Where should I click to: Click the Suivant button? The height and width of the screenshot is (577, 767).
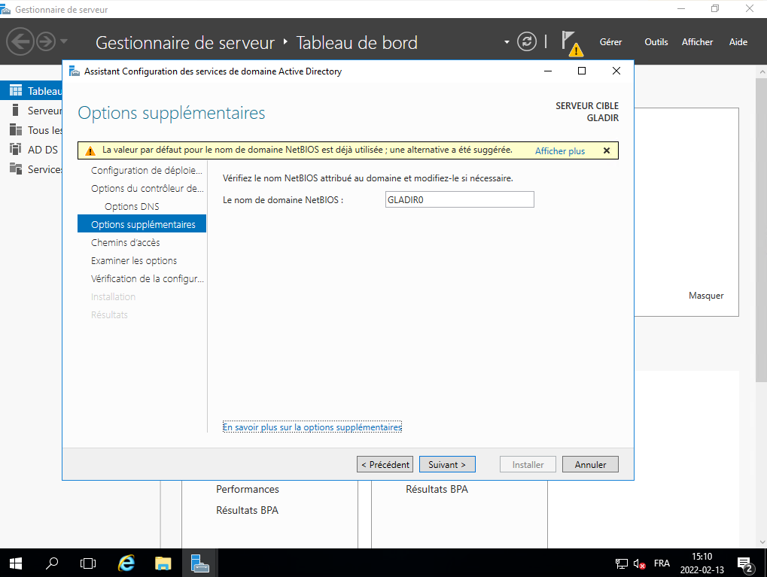pyautogui.click(x=447, y=465)
